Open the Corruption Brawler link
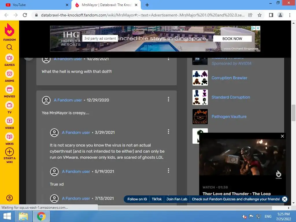The height and width of the screenshot is (222, 296). click(x=229, y=78)
